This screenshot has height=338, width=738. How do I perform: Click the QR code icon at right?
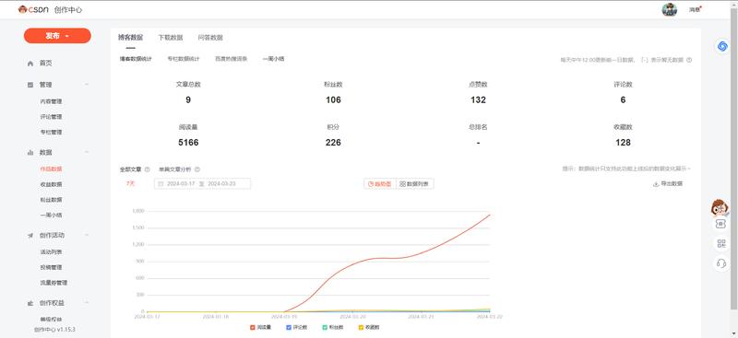721,243
